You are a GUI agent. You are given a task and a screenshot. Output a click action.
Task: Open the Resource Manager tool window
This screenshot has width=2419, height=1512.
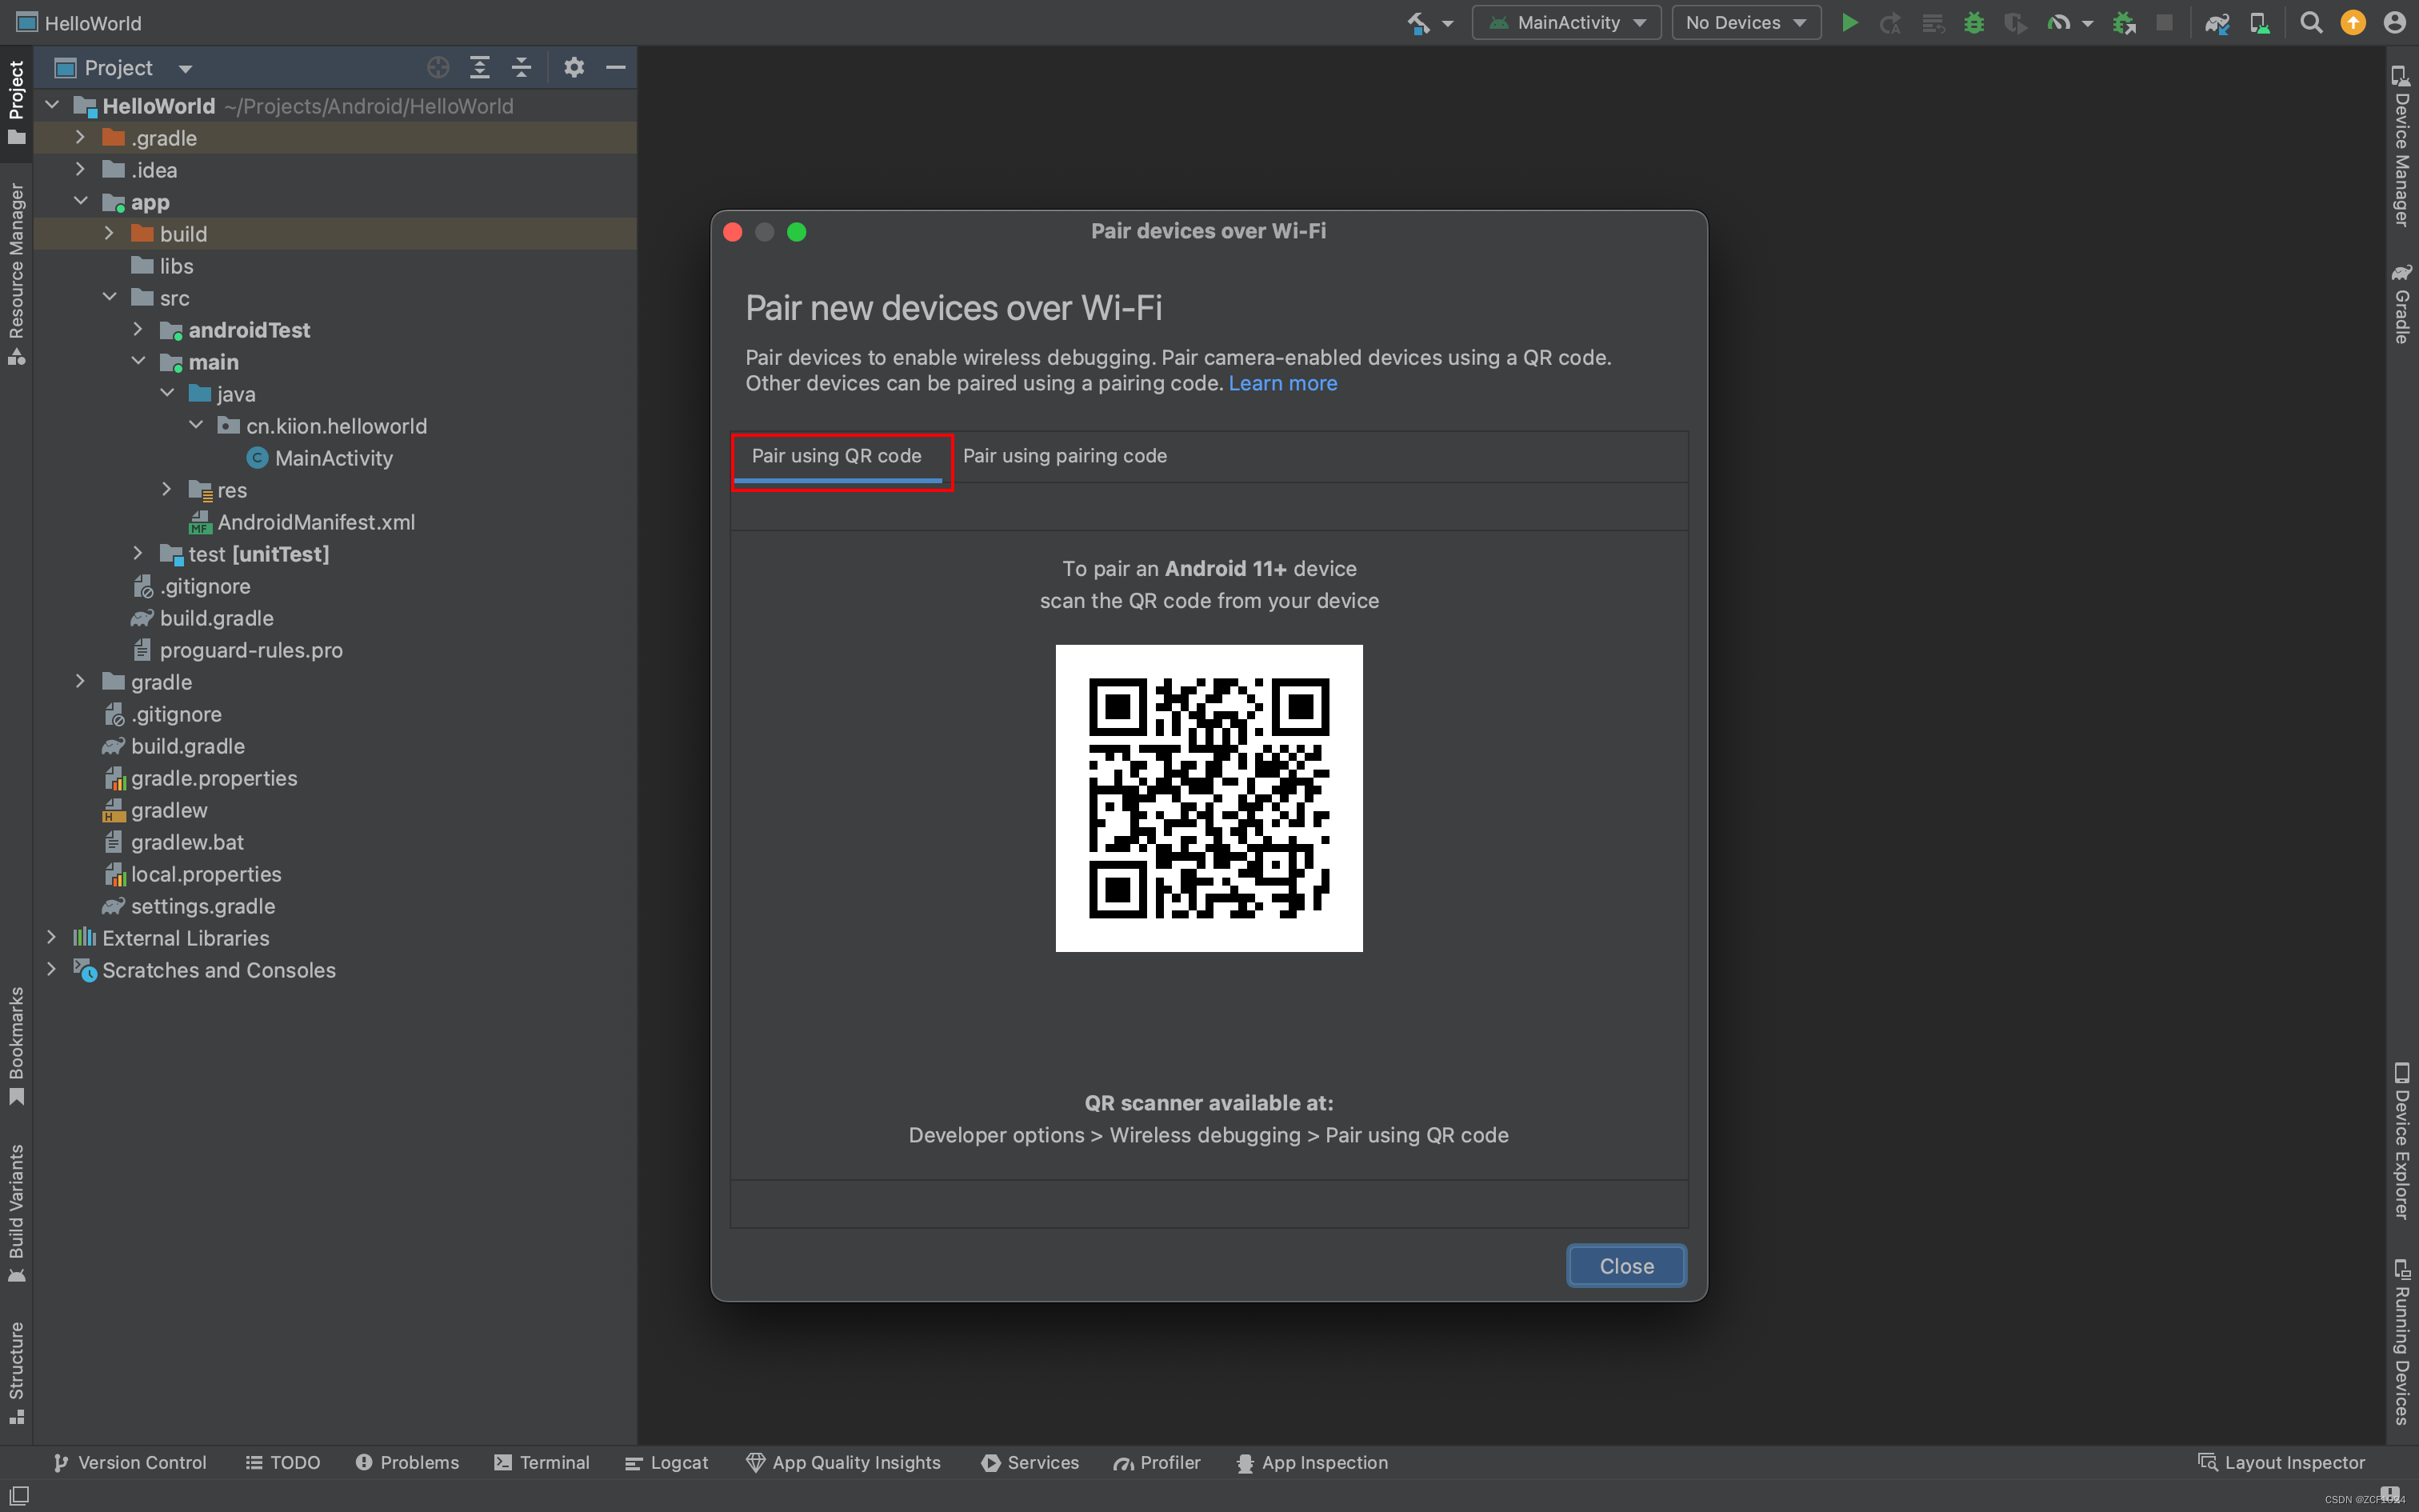point(16,270)
